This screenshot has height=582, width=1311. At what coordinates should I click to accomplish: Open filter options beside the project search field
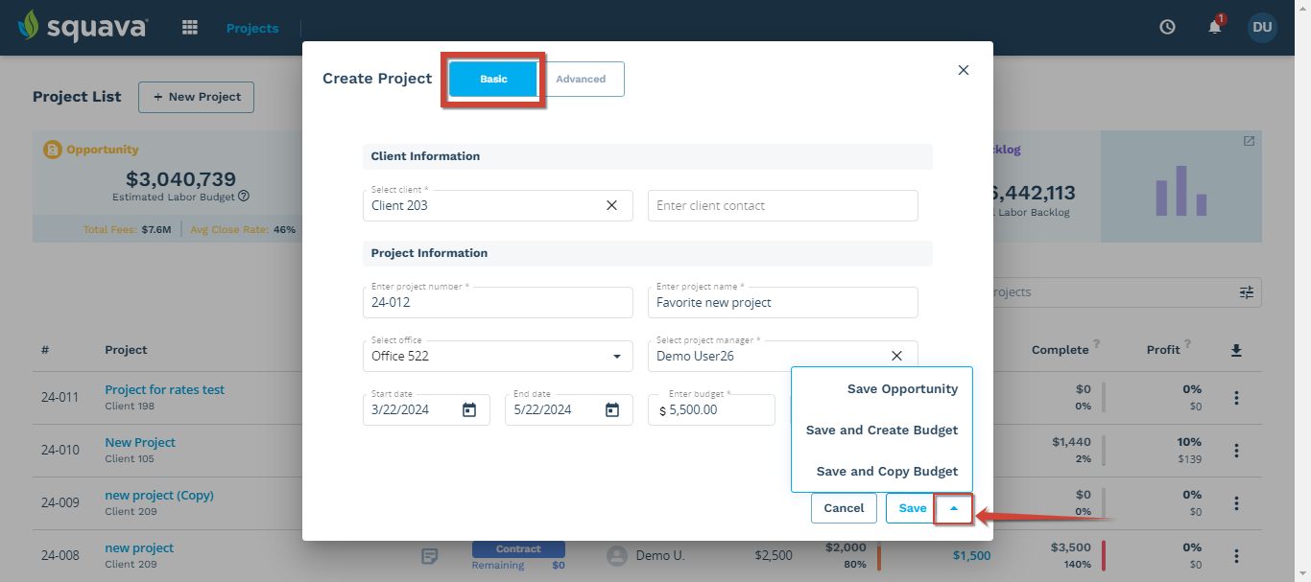click(1246, 292)
